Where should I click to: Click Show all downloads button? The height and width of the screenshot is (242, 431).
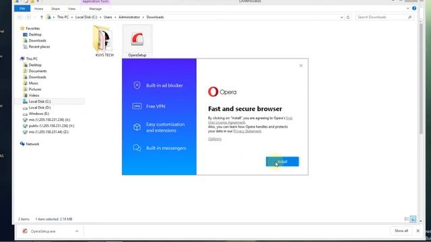coord(401,231)
